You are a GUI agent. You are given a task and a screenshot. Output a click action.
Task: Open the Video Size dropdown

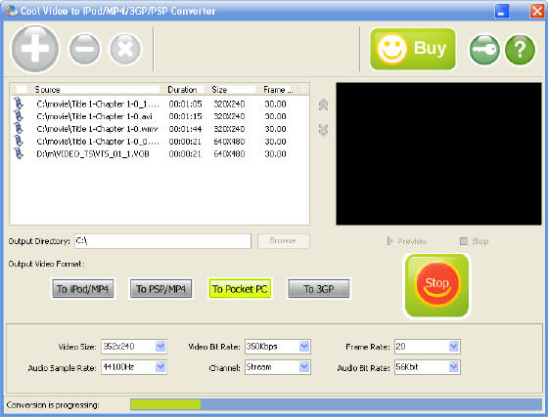coord(160,347)
